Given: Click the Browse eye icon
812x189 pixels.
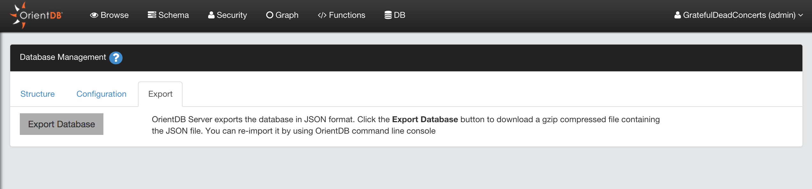Looking at the screenshot, I should [x=94, y=15].
